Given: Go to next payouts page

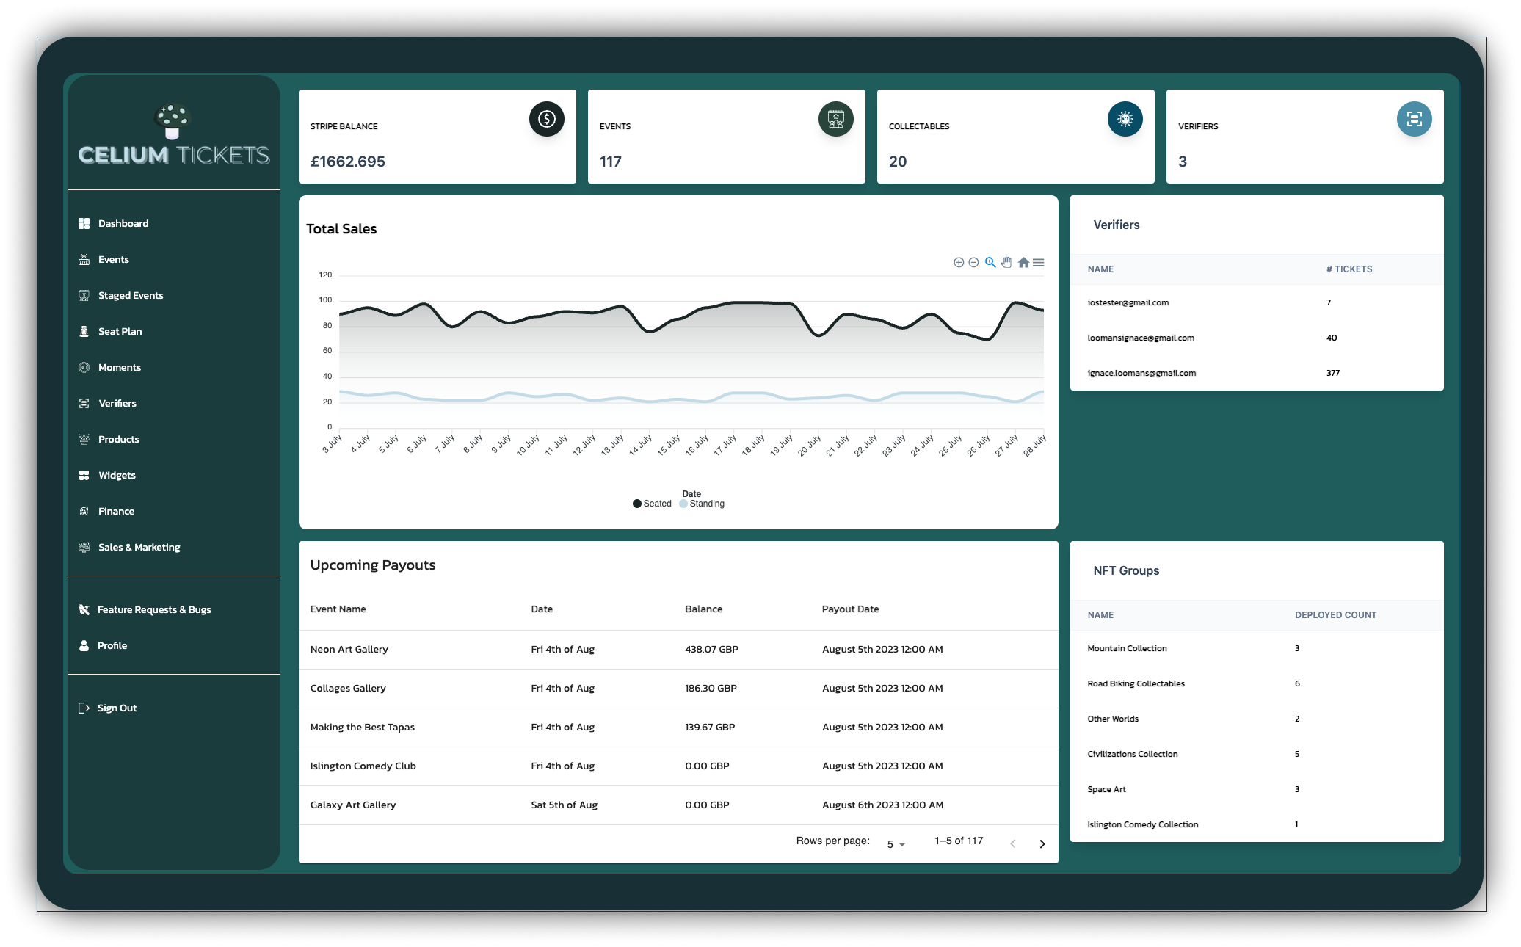Looking at the screenshot, I should [1042, 844].
